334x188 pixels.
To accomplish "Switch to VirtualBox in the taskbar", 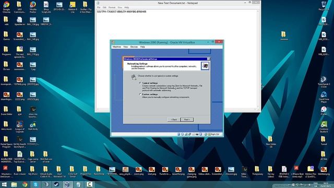I will [x=67, y=184].
